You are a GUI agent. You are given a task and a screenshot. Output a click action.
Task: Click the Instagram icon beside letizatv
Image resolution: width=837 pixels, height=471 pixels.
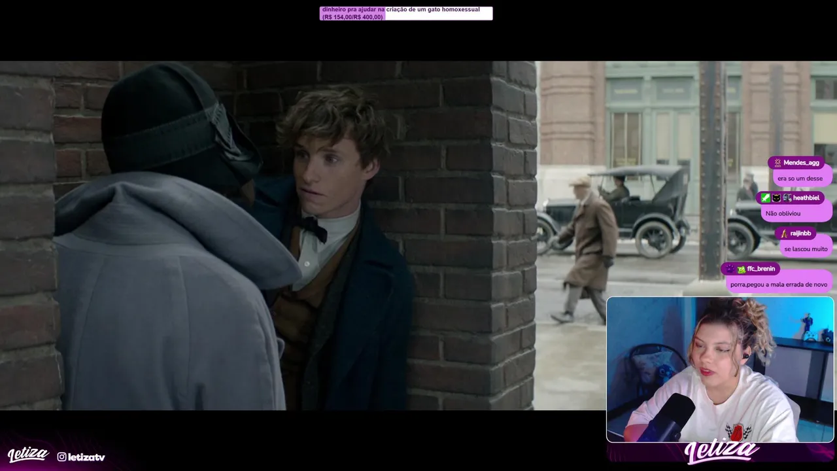pos(61,457)
